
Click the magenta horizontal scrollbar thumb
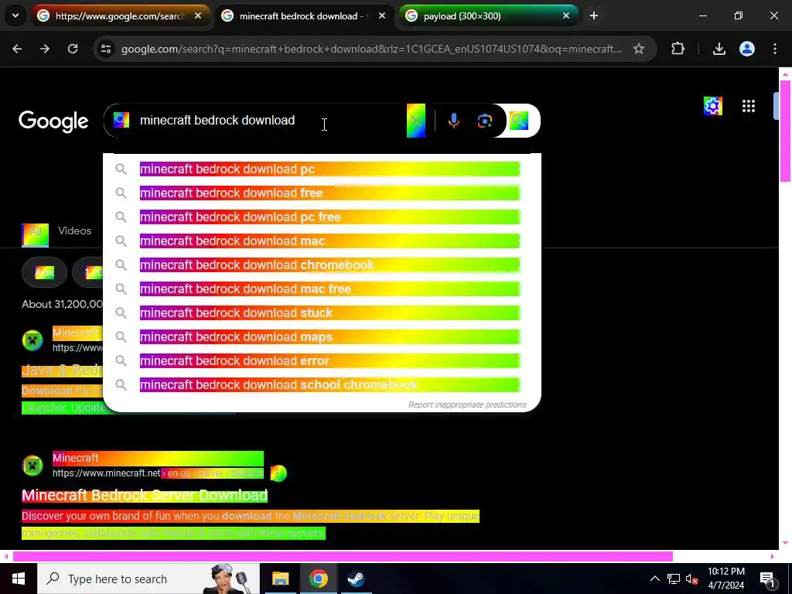pyautogui.click(x=343, y=557)
